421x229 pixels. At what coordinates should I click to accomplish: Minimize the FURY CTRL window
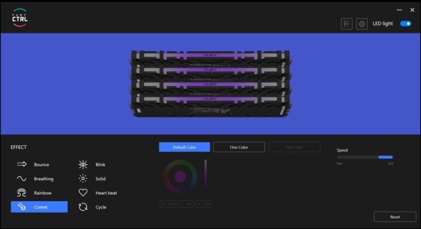[399, 10]
